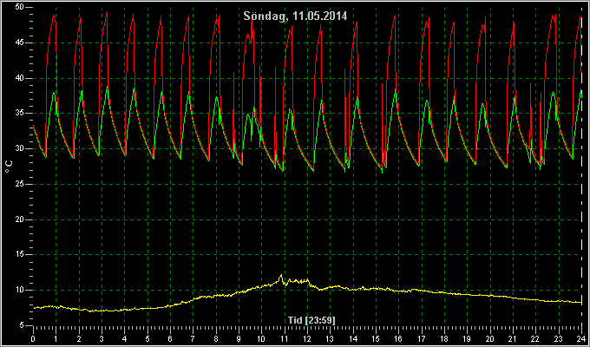The width and height of the screenshot is (590, 347).
Task: Click hour 15 tick label
Action: click(376, 337)
